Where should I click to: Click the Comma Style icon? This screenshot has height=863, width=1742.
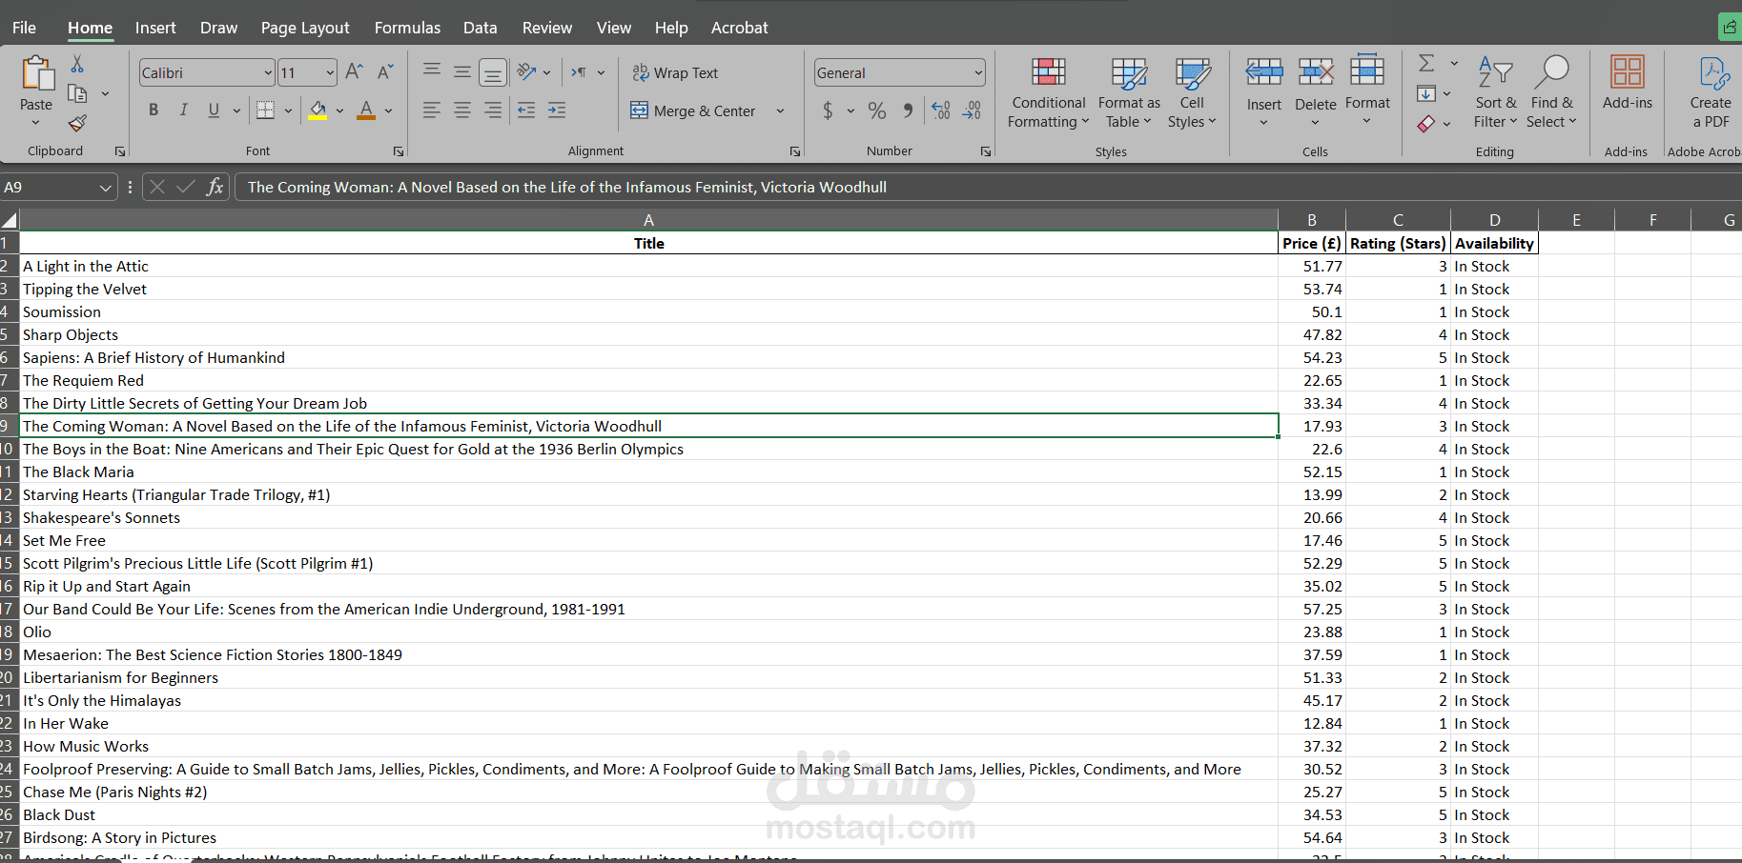907,110
